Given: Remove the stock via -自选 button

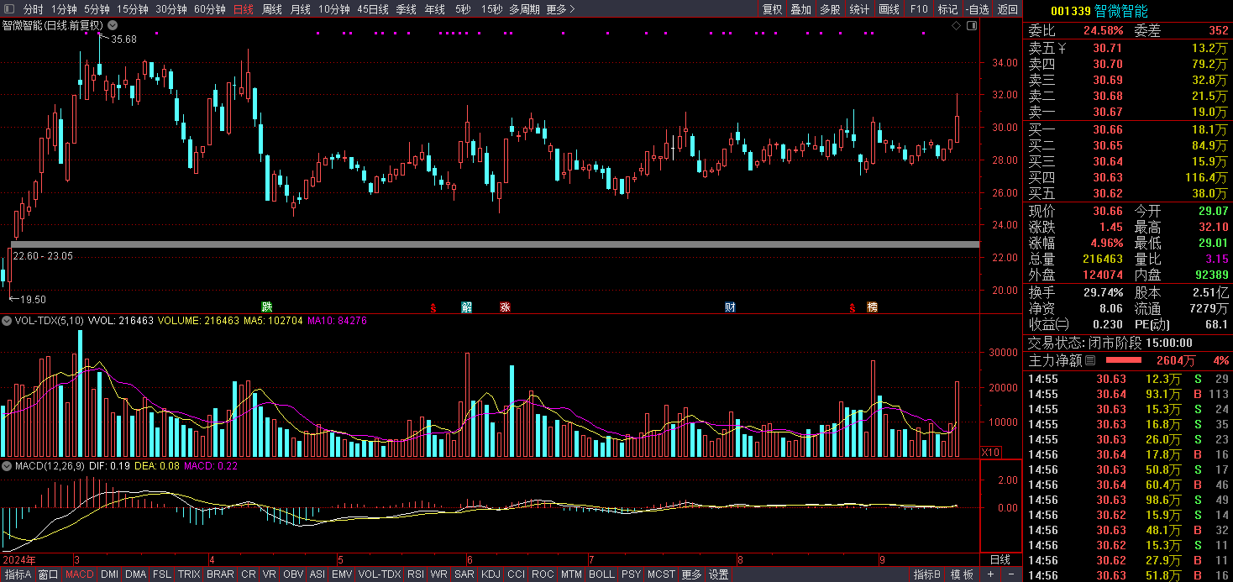Looking at the screenshot, I should (x=978, y=9).
